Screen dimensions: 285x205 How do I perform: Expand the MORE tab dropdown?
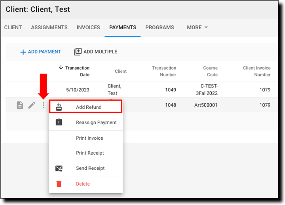pyautogui.click(x=197, y=28)
